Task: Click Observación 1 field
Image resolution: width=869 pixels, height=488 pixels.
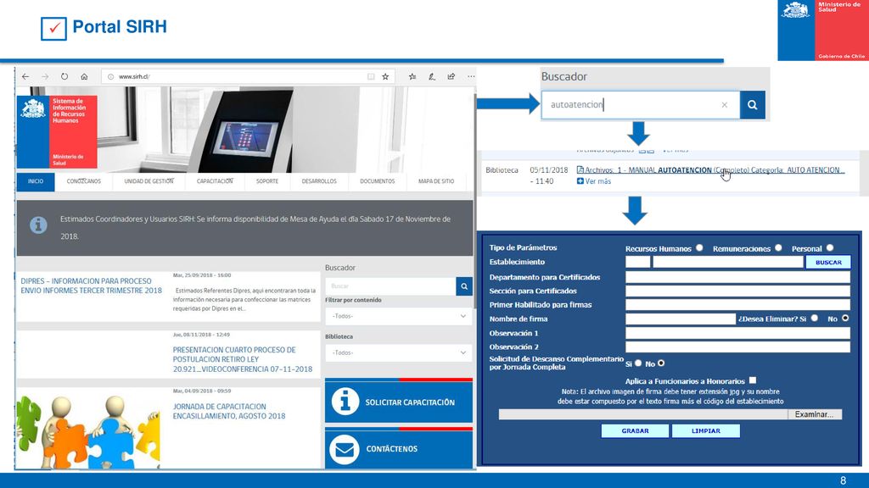Action: click(x=737, y=332)
